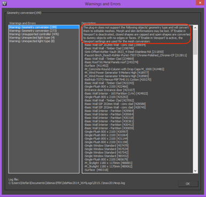Image resolution: width=206 pixels, height=197 pixels.
Task: Click the Single Window Standard [457534] entry
Action: tap(106, 149)
